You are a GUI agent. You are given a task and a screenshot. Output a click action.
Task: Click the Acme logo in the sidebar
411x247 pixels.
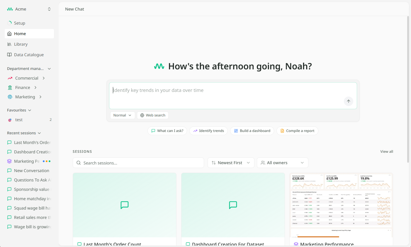[x=10, y=9]
